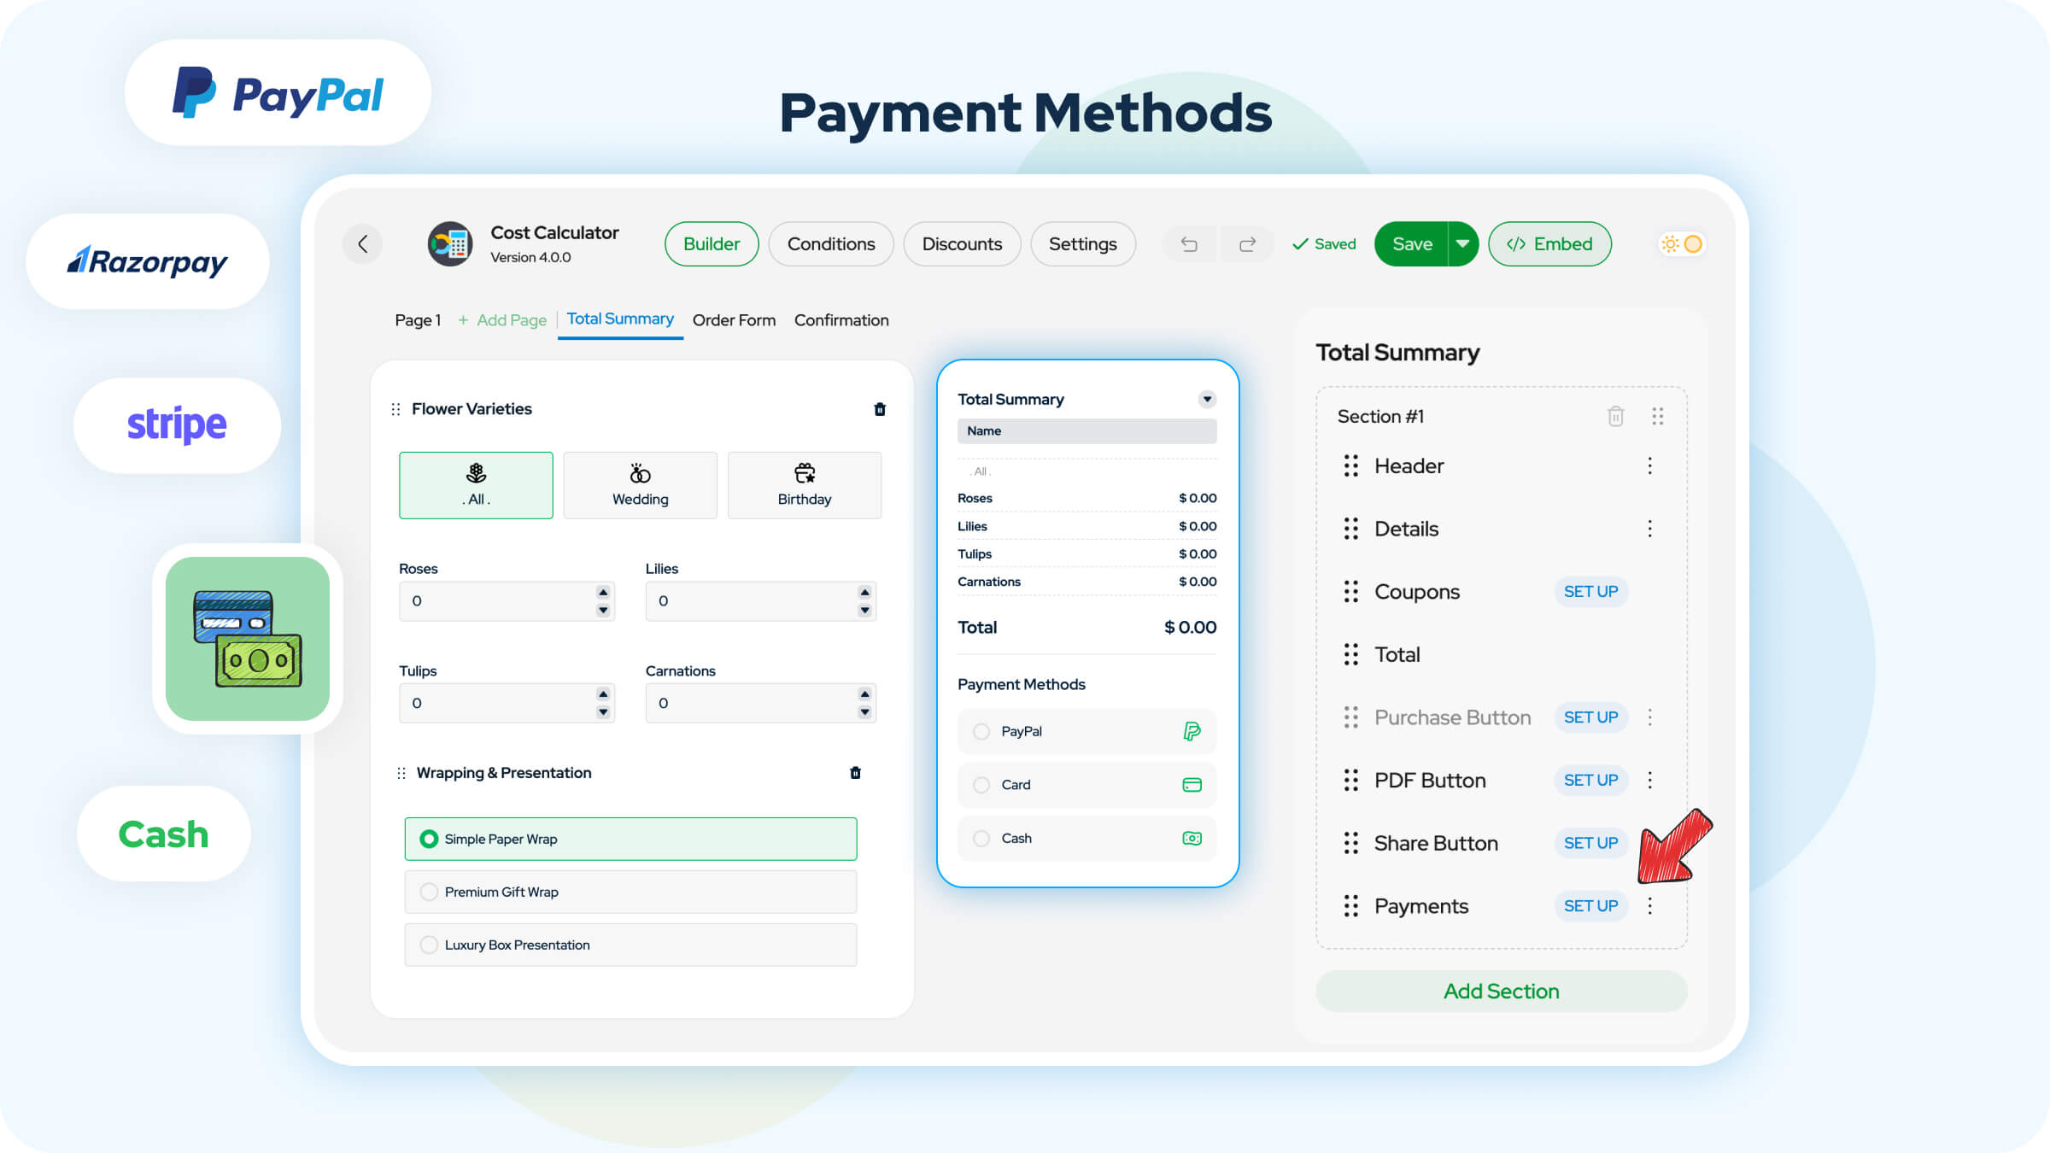The height and width of the screenshot is (1153, 2050).
Task: Click the Cash icon in payment methods
Action: 1192,839
